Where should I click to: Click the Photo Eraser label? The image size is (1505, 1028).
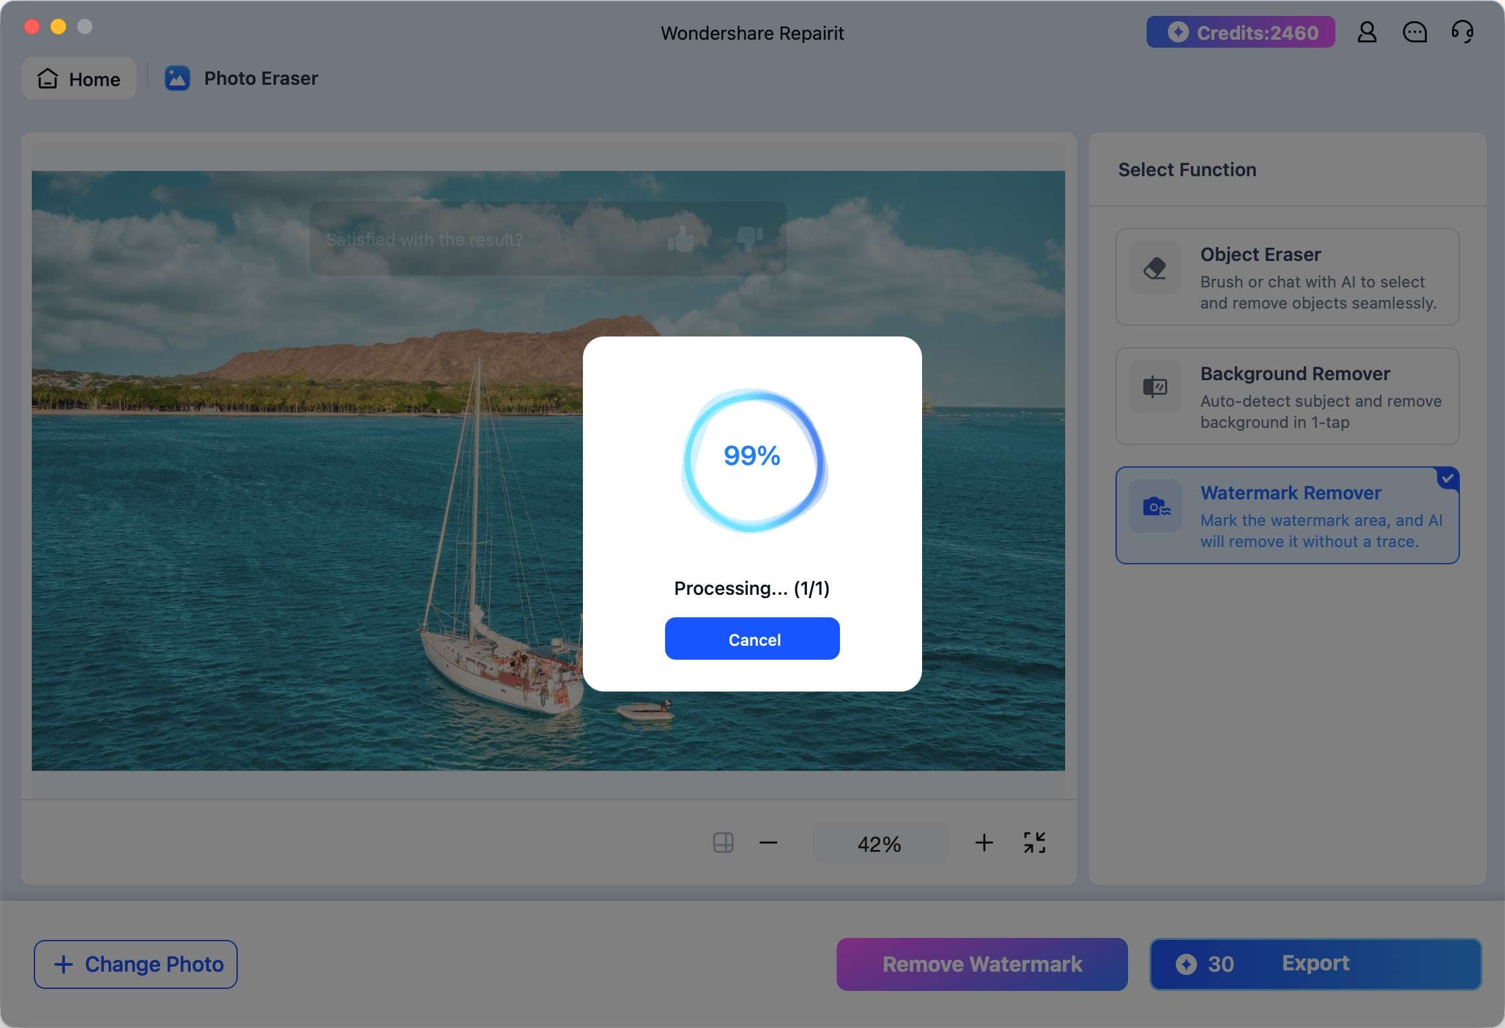(x=261, y=78)
